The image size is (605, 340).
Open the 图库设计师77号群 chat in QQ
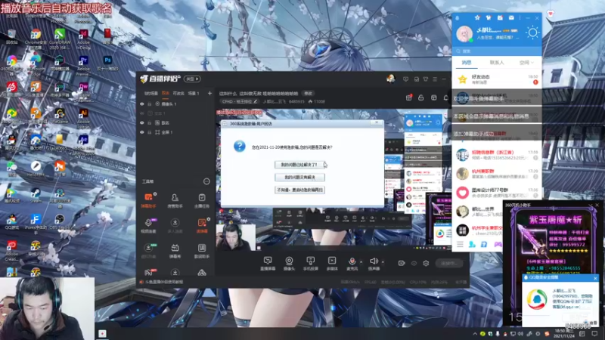point(497,193)
